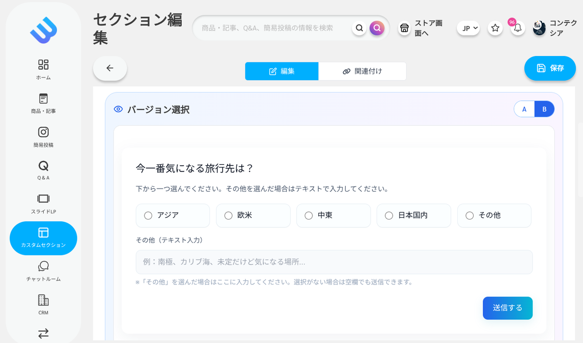Open the Q&A section icon
The width and height of the screenshot is (583, 343).
point(43,170)
